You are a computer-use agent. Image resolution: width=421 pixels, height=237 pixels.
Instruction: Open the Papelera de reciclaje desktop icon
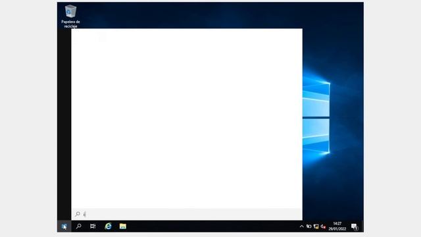tap(70, 16)
